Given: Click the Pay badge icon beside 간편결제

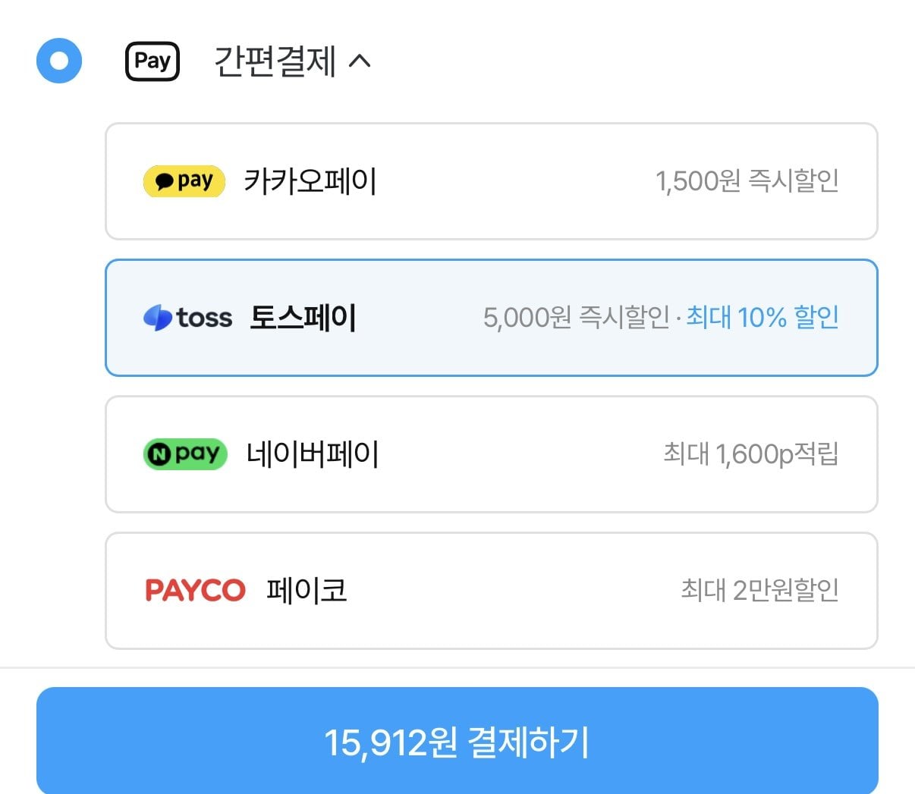Looking at the screenshot, I should pos(152,61).
